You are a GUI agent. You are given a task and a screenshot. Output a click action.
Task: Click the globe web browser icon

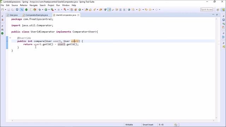pyautogui.click(x=129, y=10)
